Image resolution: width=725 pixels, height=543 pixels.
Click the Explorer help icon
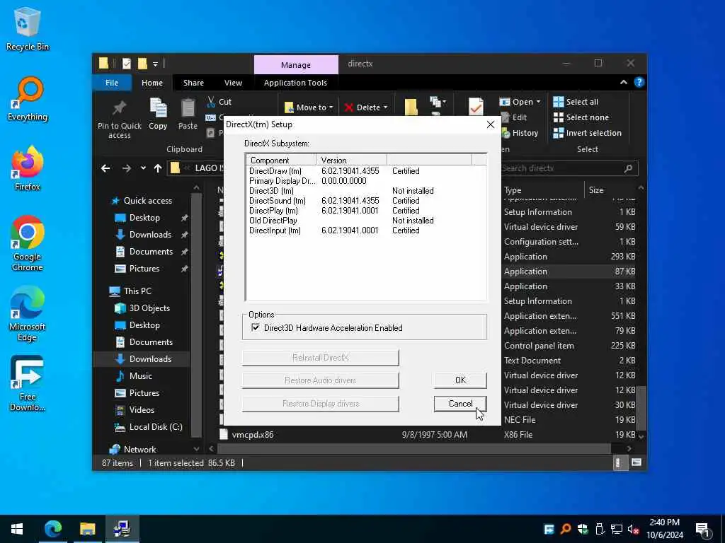pyautogui.click(x=639, y=82)
